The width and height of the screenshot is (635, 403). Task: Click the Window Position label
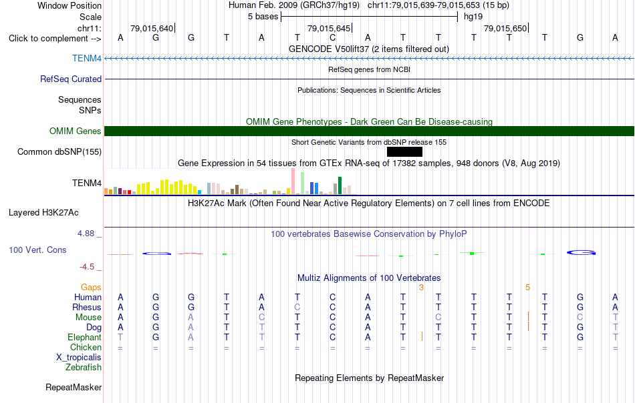70,5
